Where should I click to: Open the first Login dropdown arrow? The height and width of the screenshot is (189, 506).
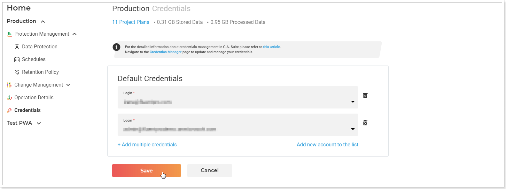point(353,102)
